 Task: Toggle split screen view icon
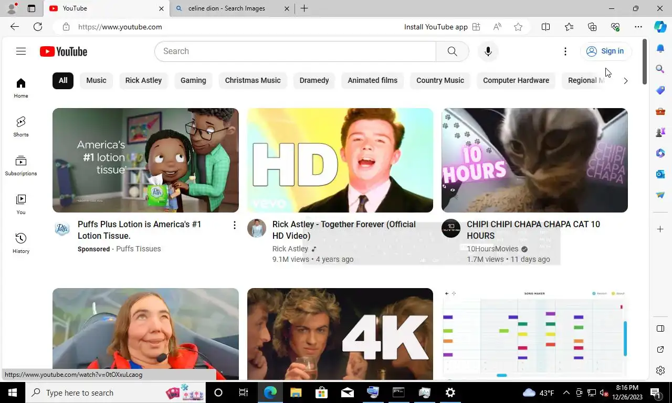coord(545,27)
